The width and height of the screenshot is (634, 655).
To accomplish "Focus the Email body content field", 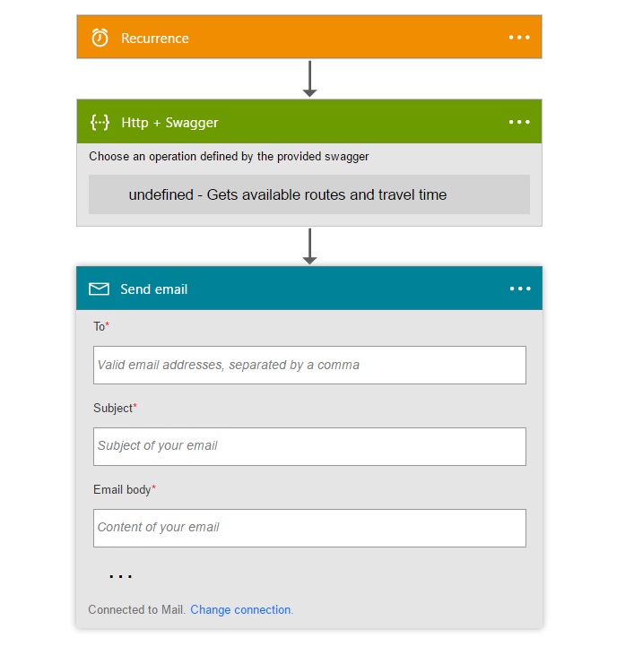I will coord(309,528).
